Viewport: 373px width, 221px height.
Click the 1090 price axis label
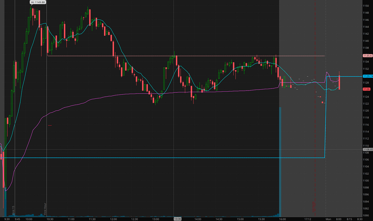[366, 215]
